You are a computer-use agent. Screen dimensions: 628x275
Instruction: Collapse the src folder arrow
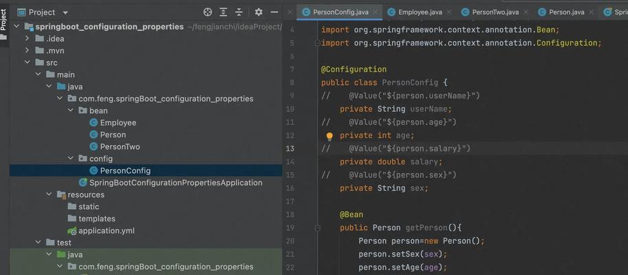[x=28, y=63]
